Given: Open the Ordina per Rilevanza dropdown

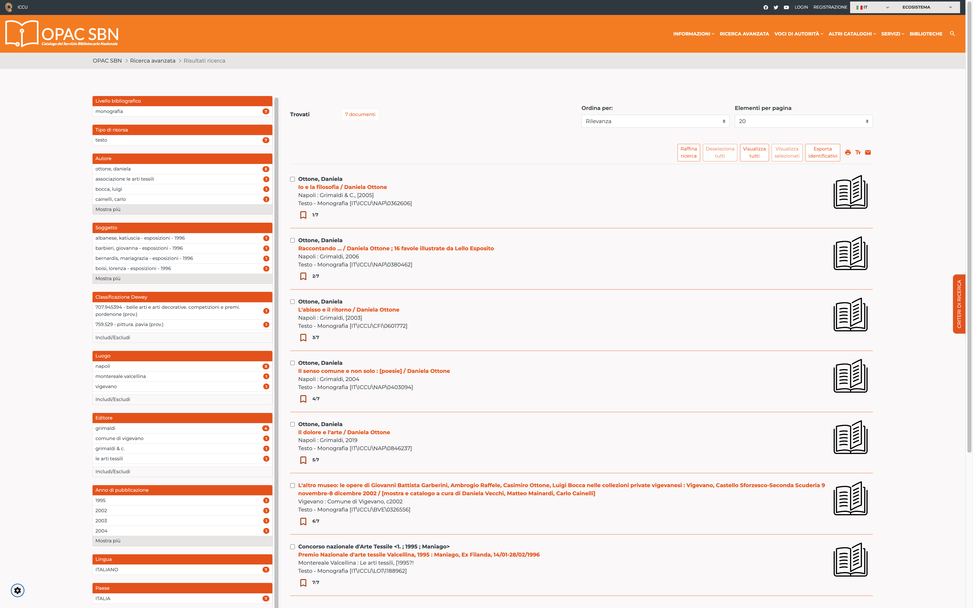Looking at the screenshot, I should tap(655, 121).
